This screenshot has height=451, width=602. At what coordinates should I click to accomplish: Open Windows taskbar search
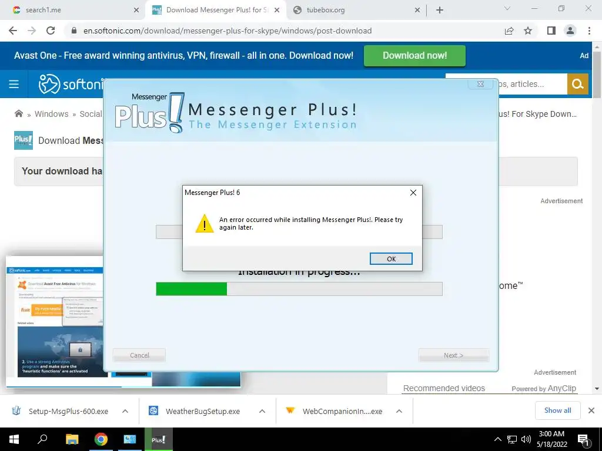(x=42, y=439)
